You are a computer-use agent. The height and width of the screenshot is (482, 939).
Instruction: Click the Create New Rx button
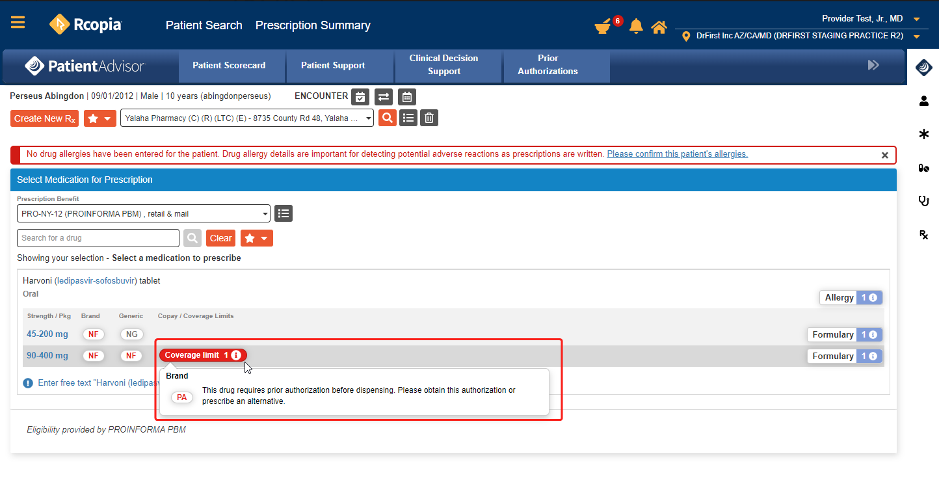click(x=45, y=118)
